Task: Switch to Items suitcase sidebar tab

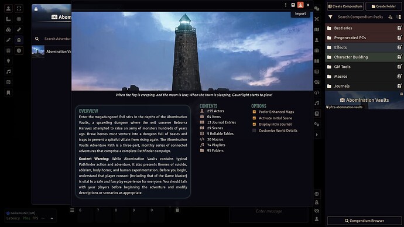Action: [x=317, y=51]
